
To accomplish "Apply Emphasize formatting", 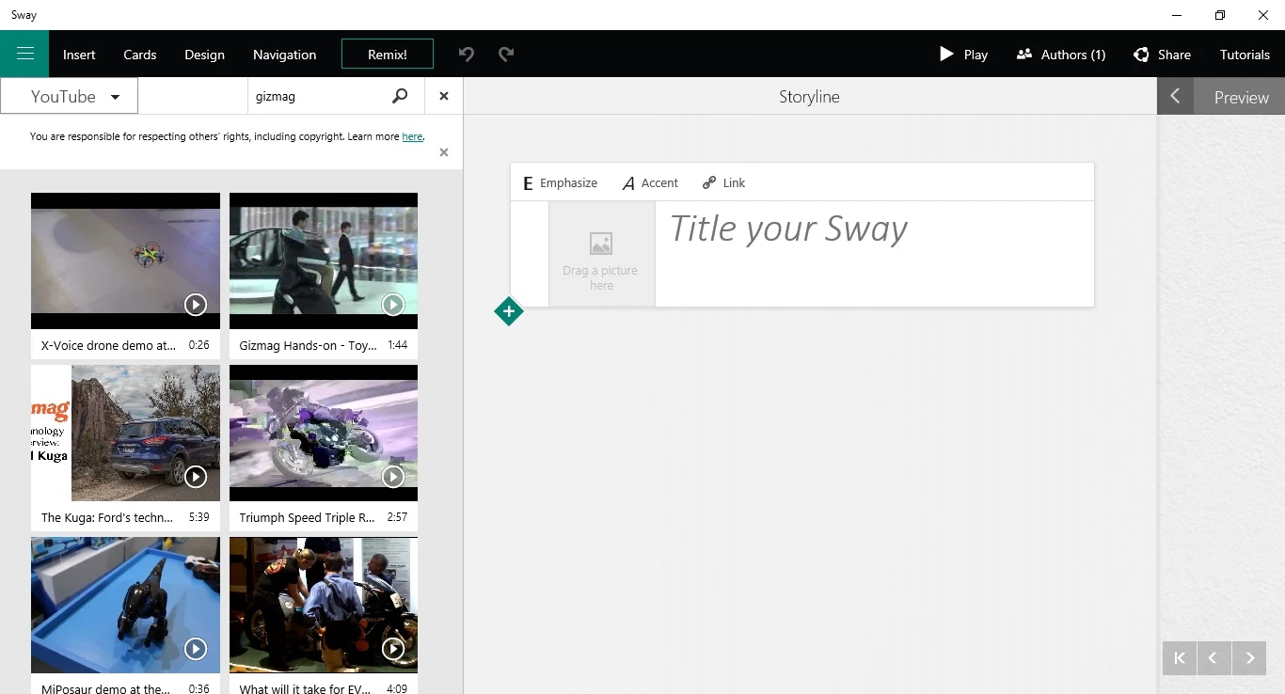I will [x=560, y=182].
